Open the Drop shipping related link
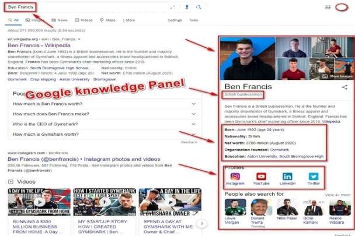Screen dimensions: 355x236 tap(43, 79)
